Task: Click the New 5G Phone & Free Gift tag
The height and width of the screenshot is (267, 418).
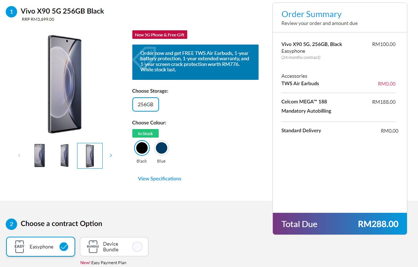Action: [159, 35]
